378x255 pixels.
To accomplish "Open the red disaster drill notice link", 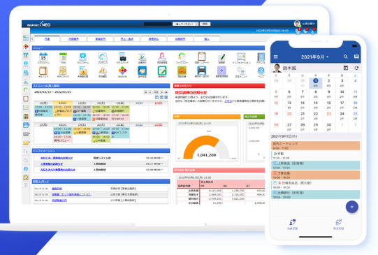I will click(191, 92).
